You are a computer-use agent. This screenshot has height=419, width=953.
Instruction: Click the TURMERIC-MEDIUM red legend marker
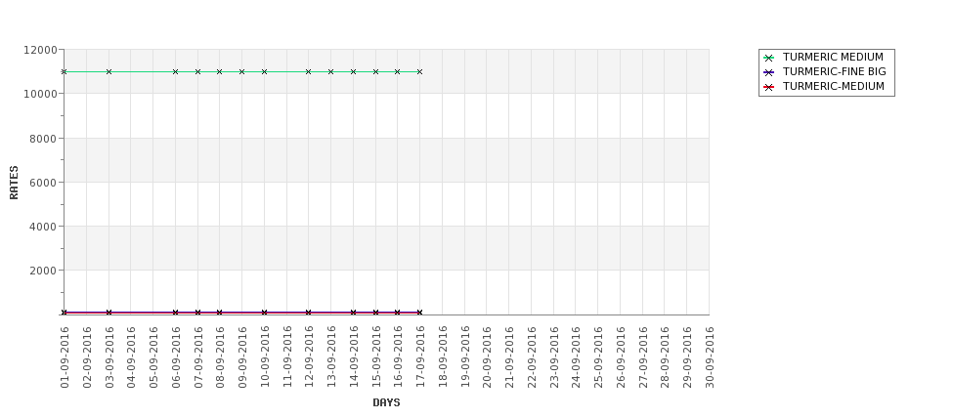pos(769,88)
